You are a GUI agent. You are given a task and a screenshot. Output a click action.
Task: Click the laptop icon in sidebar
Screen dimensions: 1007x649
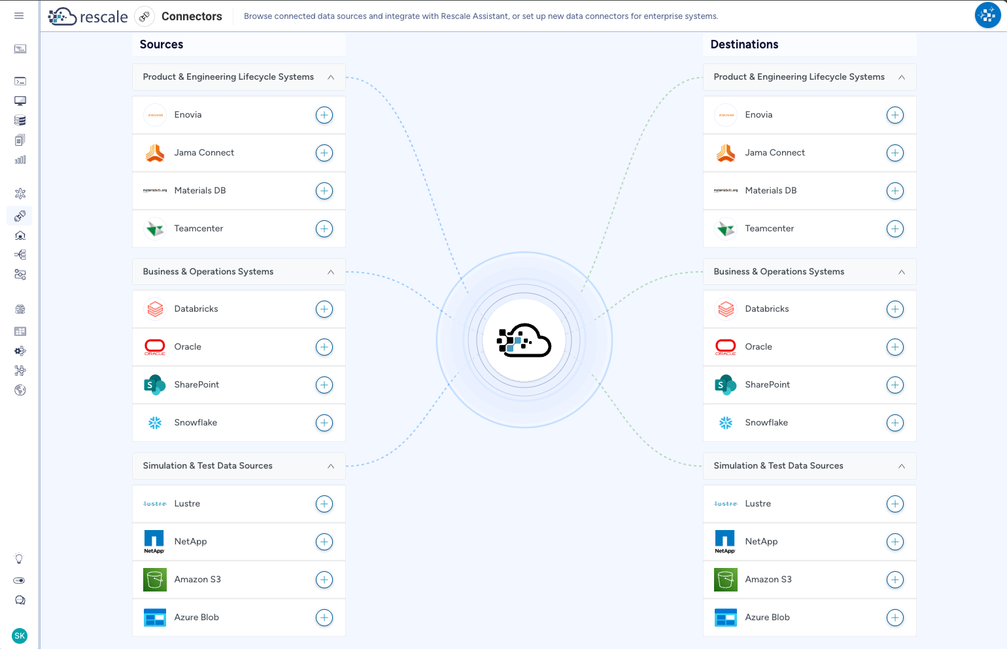pos(20,48)
